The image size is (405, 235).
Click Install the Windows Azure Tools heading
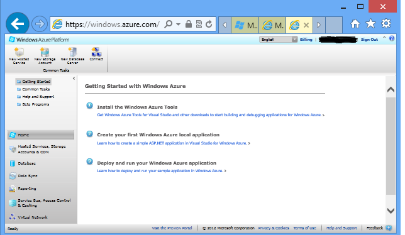click(x=137, y=107)
